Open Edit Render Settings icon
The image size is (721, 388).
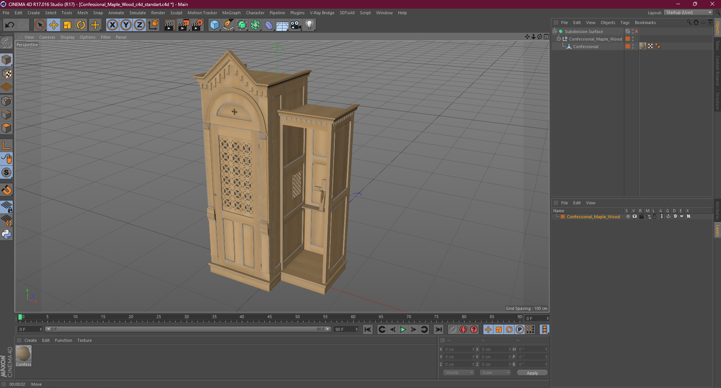[x=197, y=25]
